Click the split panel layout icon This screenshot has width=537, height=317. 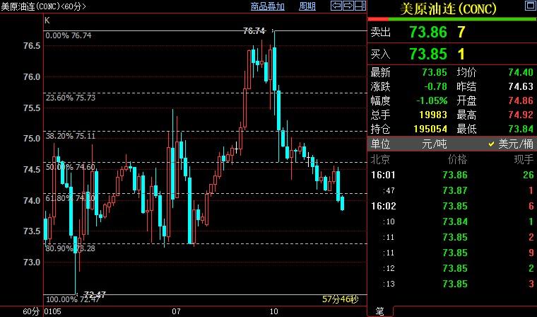[x=359, y=6]
